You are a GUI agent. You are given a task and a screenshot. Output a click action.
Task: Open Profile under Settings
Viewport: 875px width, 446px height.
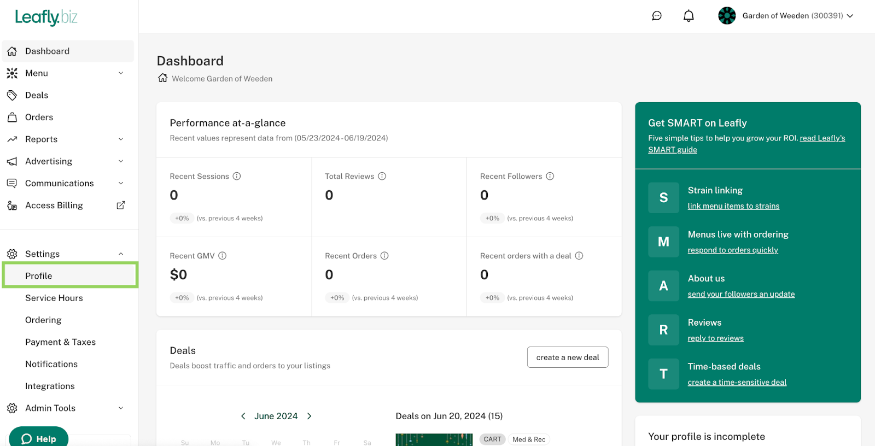click(70, 275)
